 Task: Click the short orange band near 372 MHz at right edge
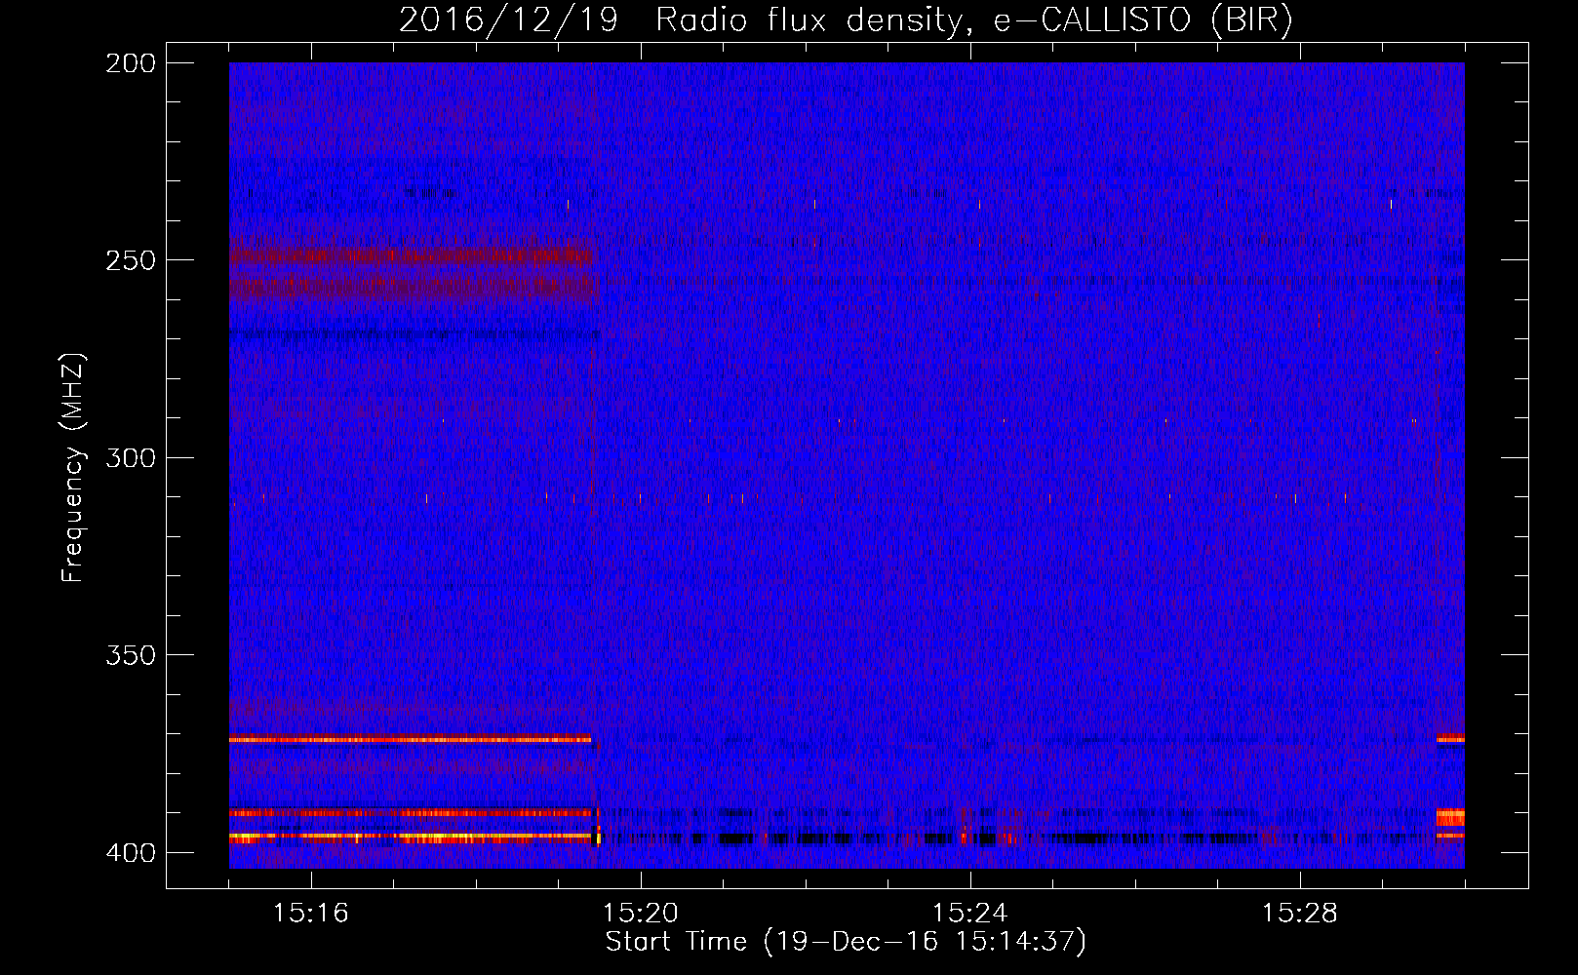[1450, 739]
